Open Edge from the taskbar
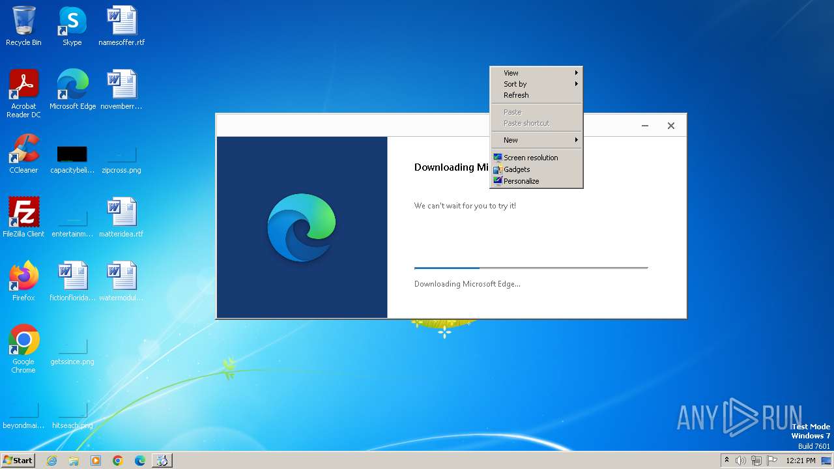This screenshot has width=834, height=469. 140,461
